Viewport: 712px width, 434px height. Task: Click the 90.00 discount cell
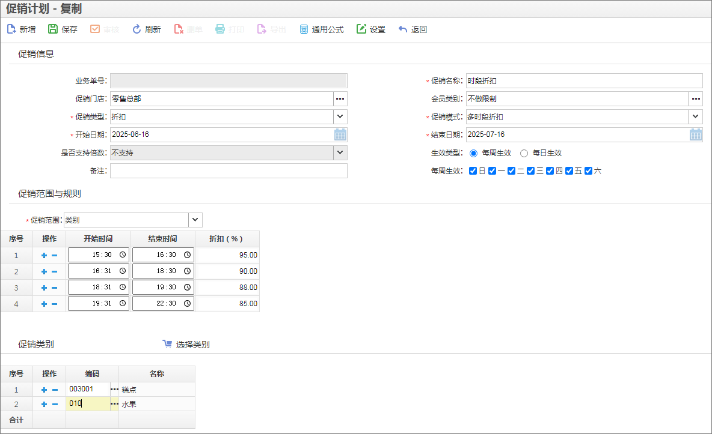[227, 271]
